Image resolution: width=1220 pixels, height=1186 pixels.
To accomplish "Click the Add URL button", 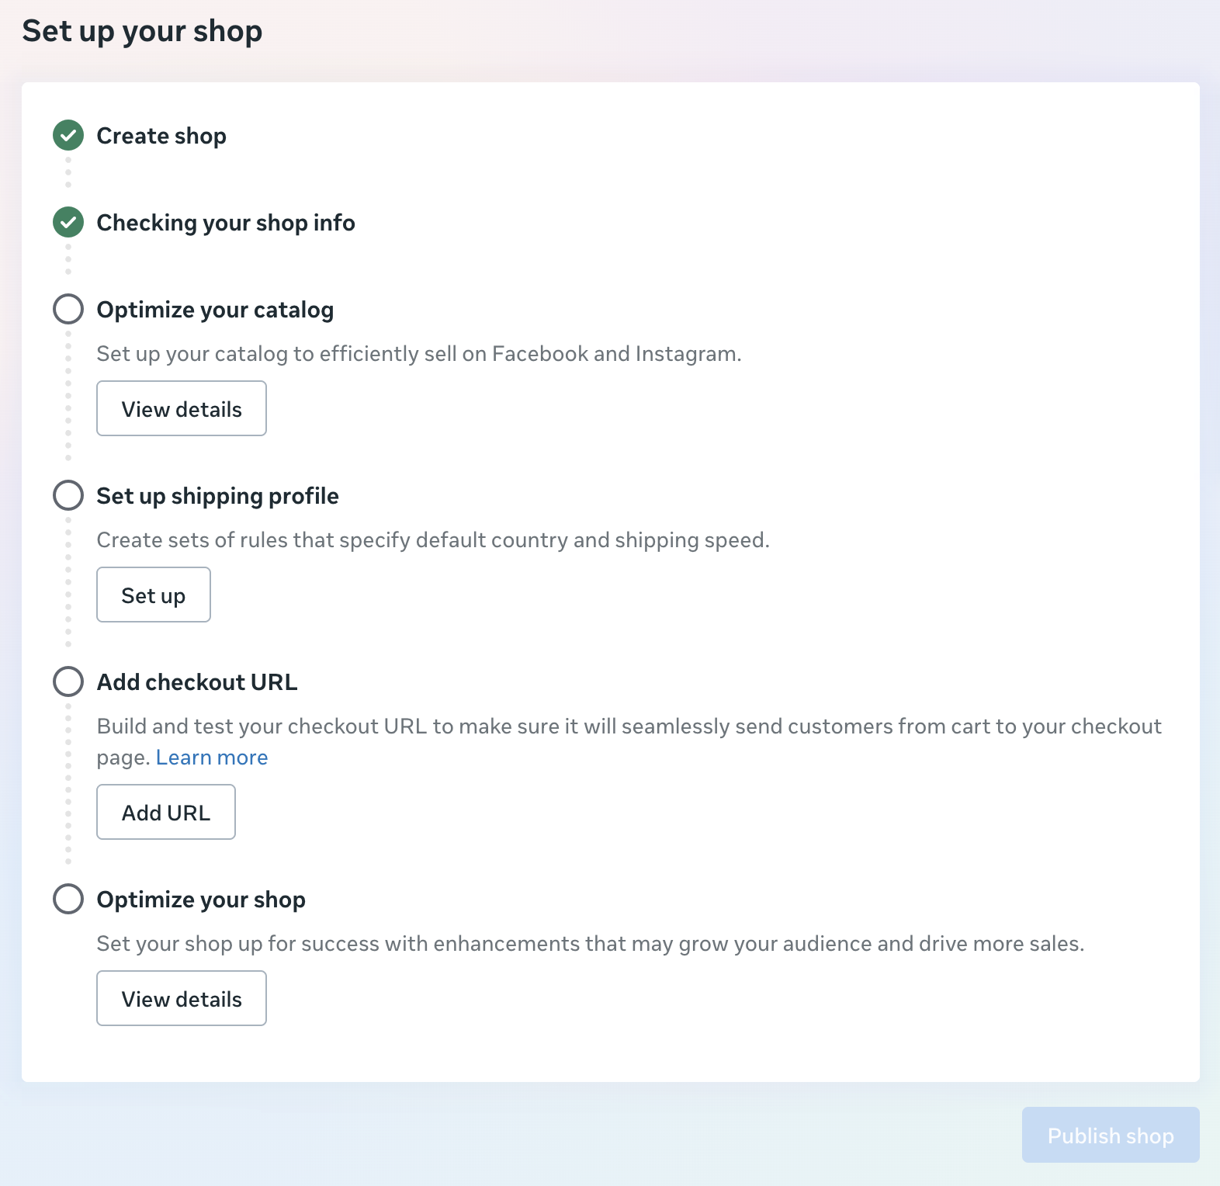I will (166, 812).
